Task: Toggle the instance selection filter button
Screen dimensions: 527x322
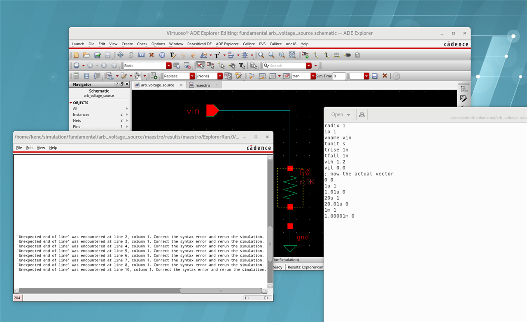Action: click(211, 65)
